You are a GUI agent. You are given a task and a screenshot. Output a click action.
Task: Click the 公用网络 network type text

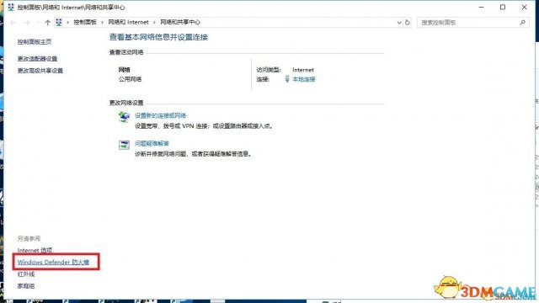coord(130,79)
